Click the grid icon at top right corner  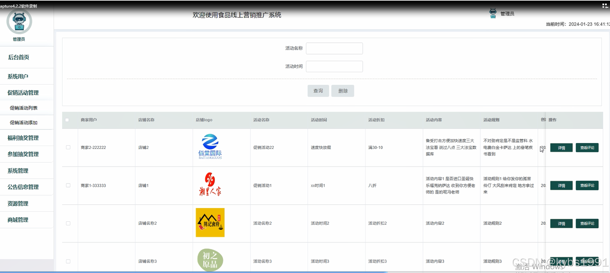[x=605, y=6]
